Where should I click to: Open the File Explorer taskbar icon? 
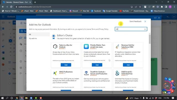pos(27,98)
